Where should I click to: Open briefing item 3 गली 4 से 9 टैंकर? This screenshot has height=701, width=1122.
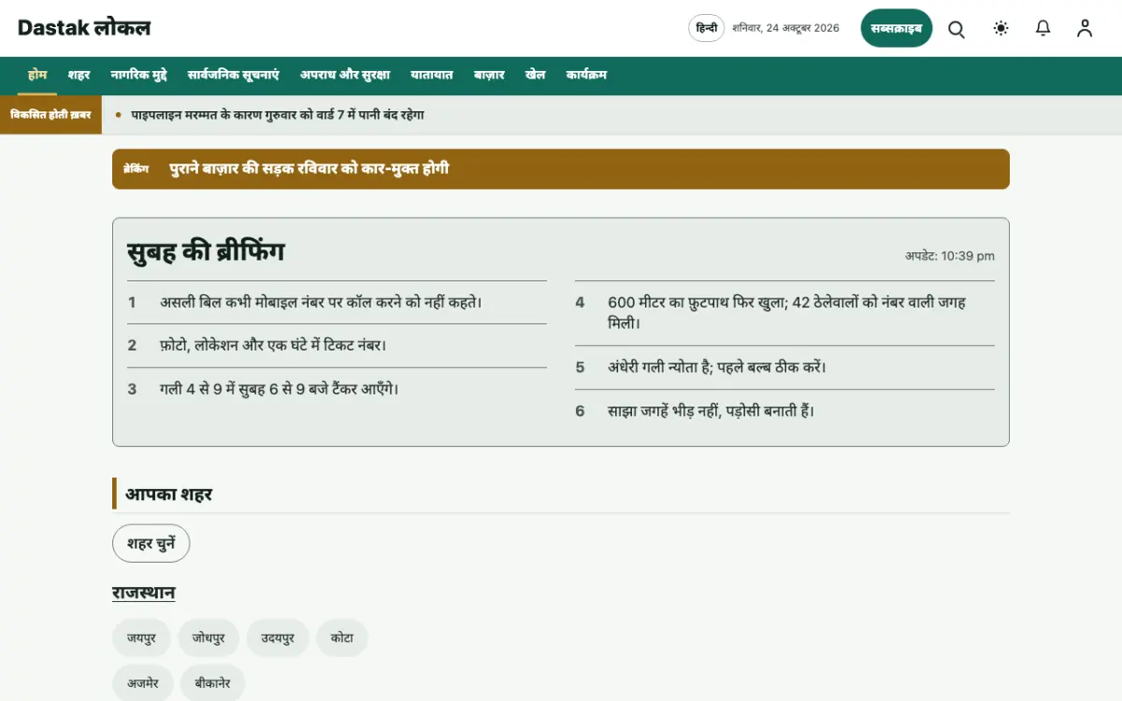coord(280,389)
